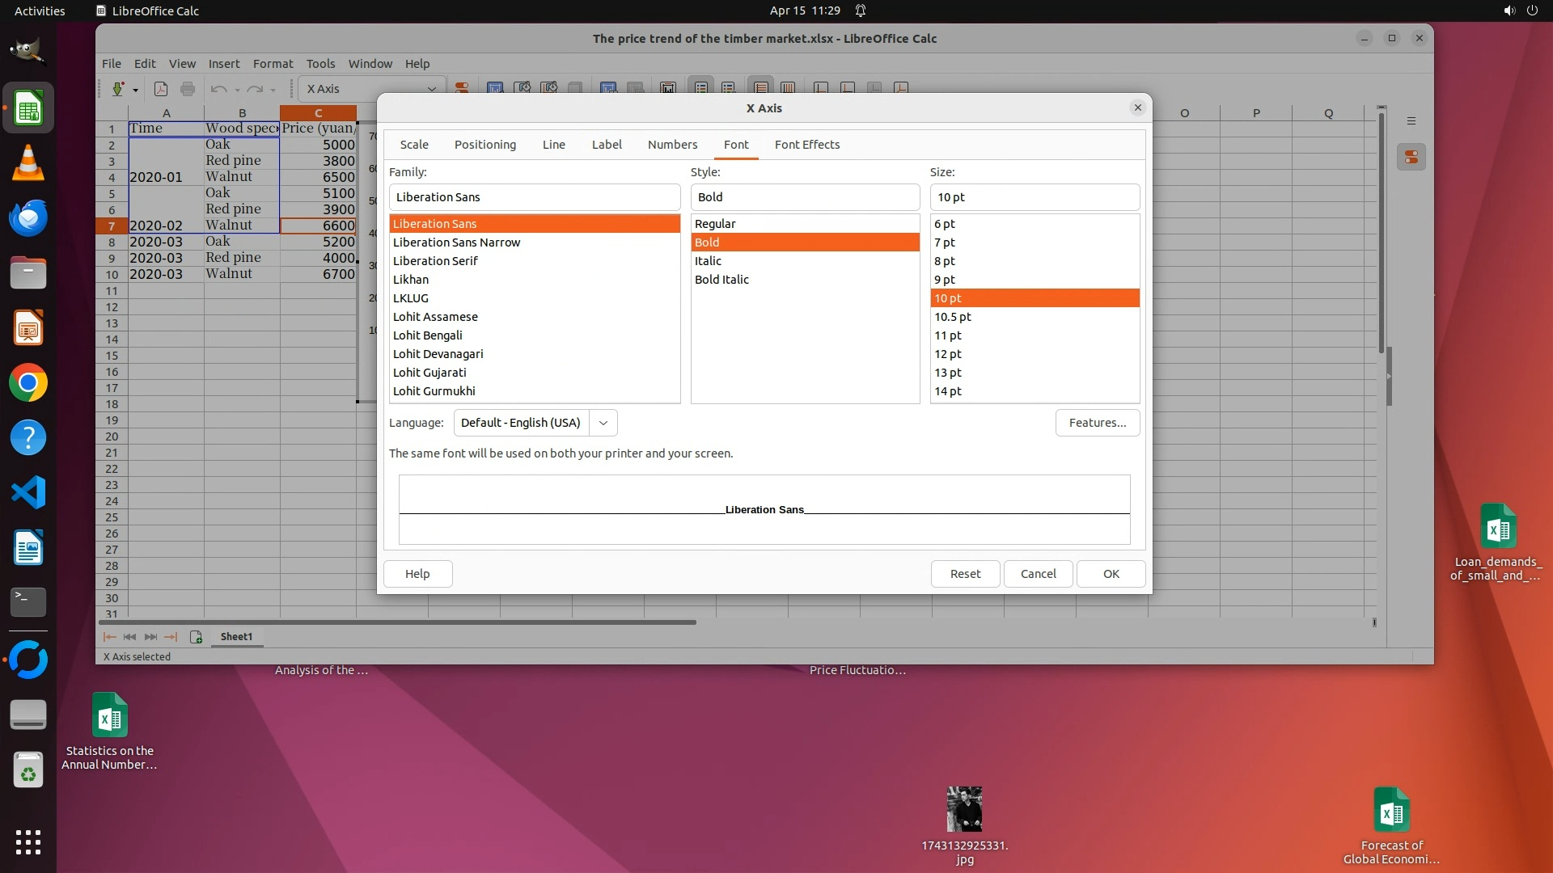Click the Format Selection icon beside X Axis box
The image size is (1553, 873).
tap(462, 89)
